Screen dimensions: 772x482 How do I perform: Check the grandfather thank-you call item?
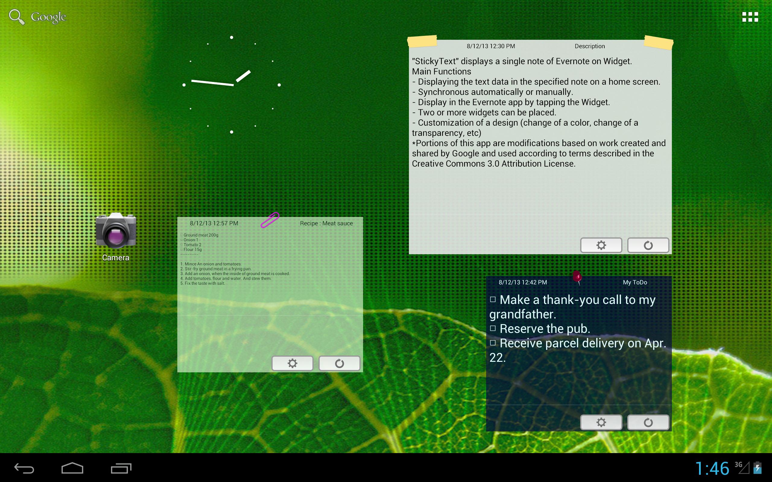pyautogui.click(x=493, y=299)
